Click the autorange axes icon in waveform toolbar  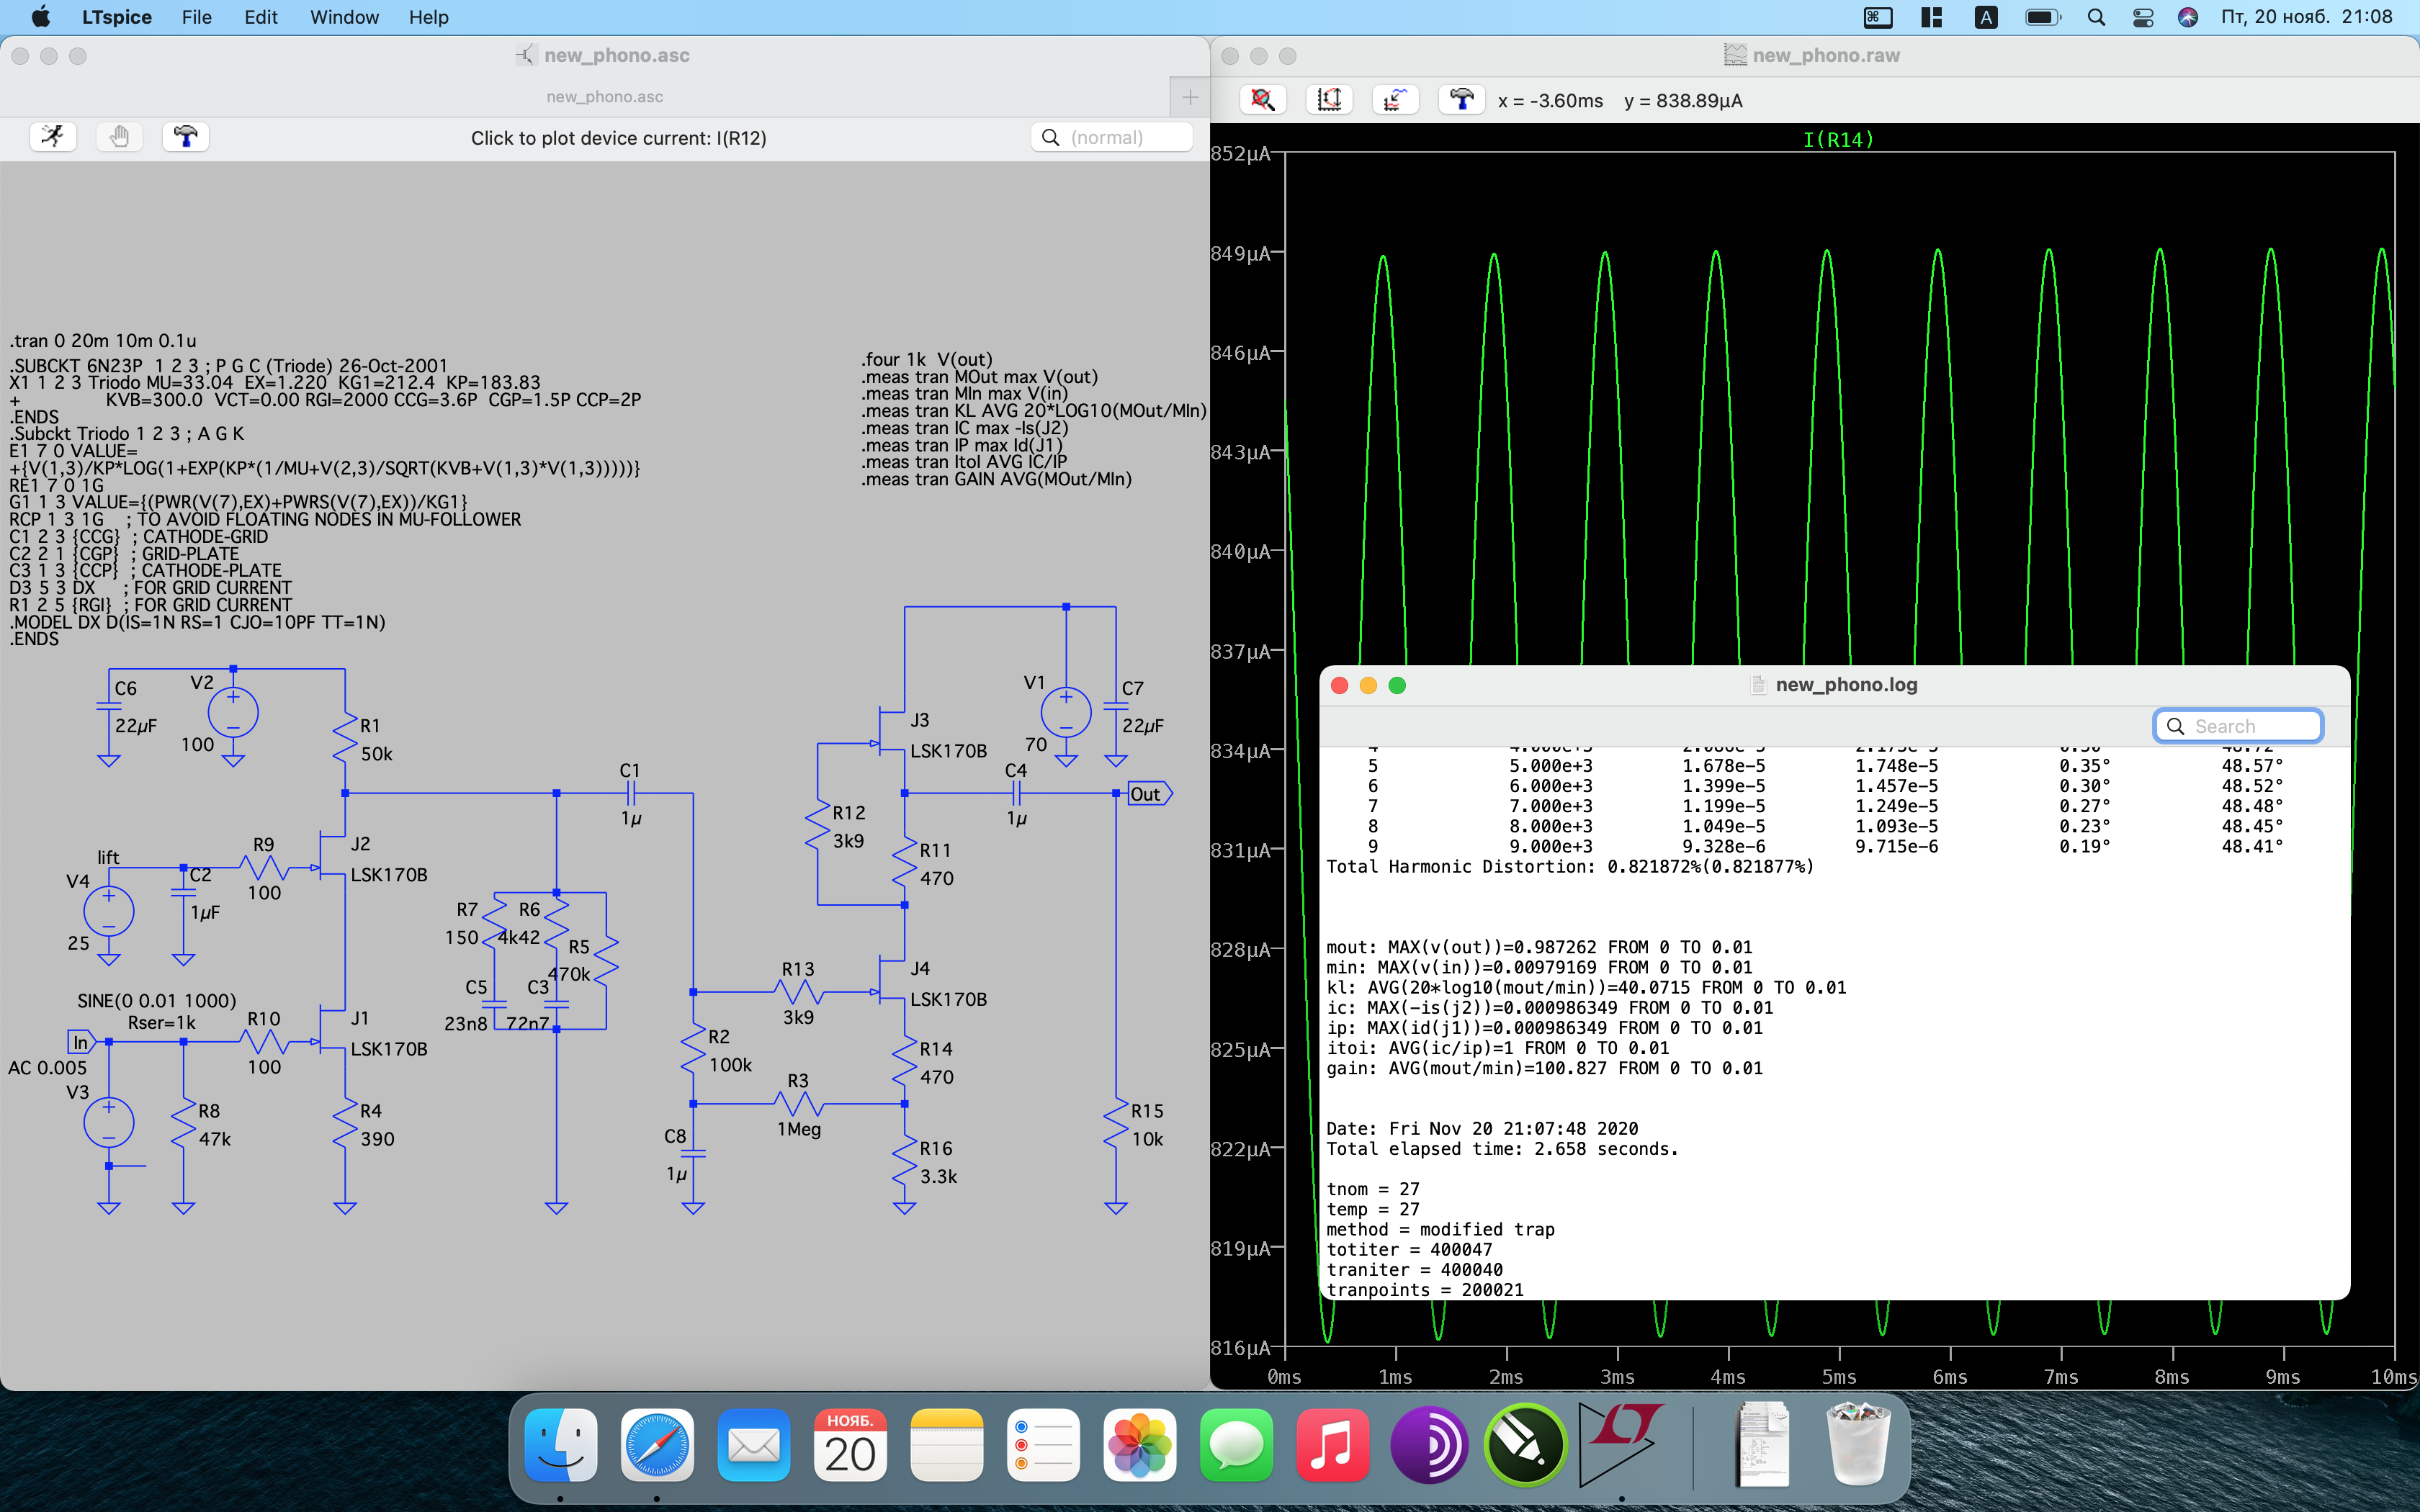(1329, 100)
